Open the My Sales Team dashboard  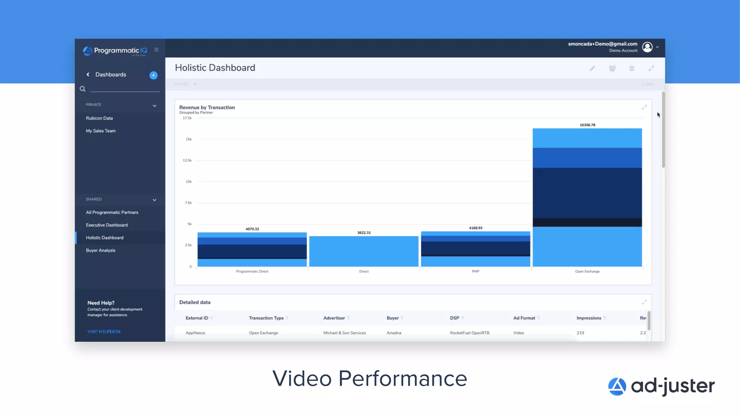(x=101, y=131)
